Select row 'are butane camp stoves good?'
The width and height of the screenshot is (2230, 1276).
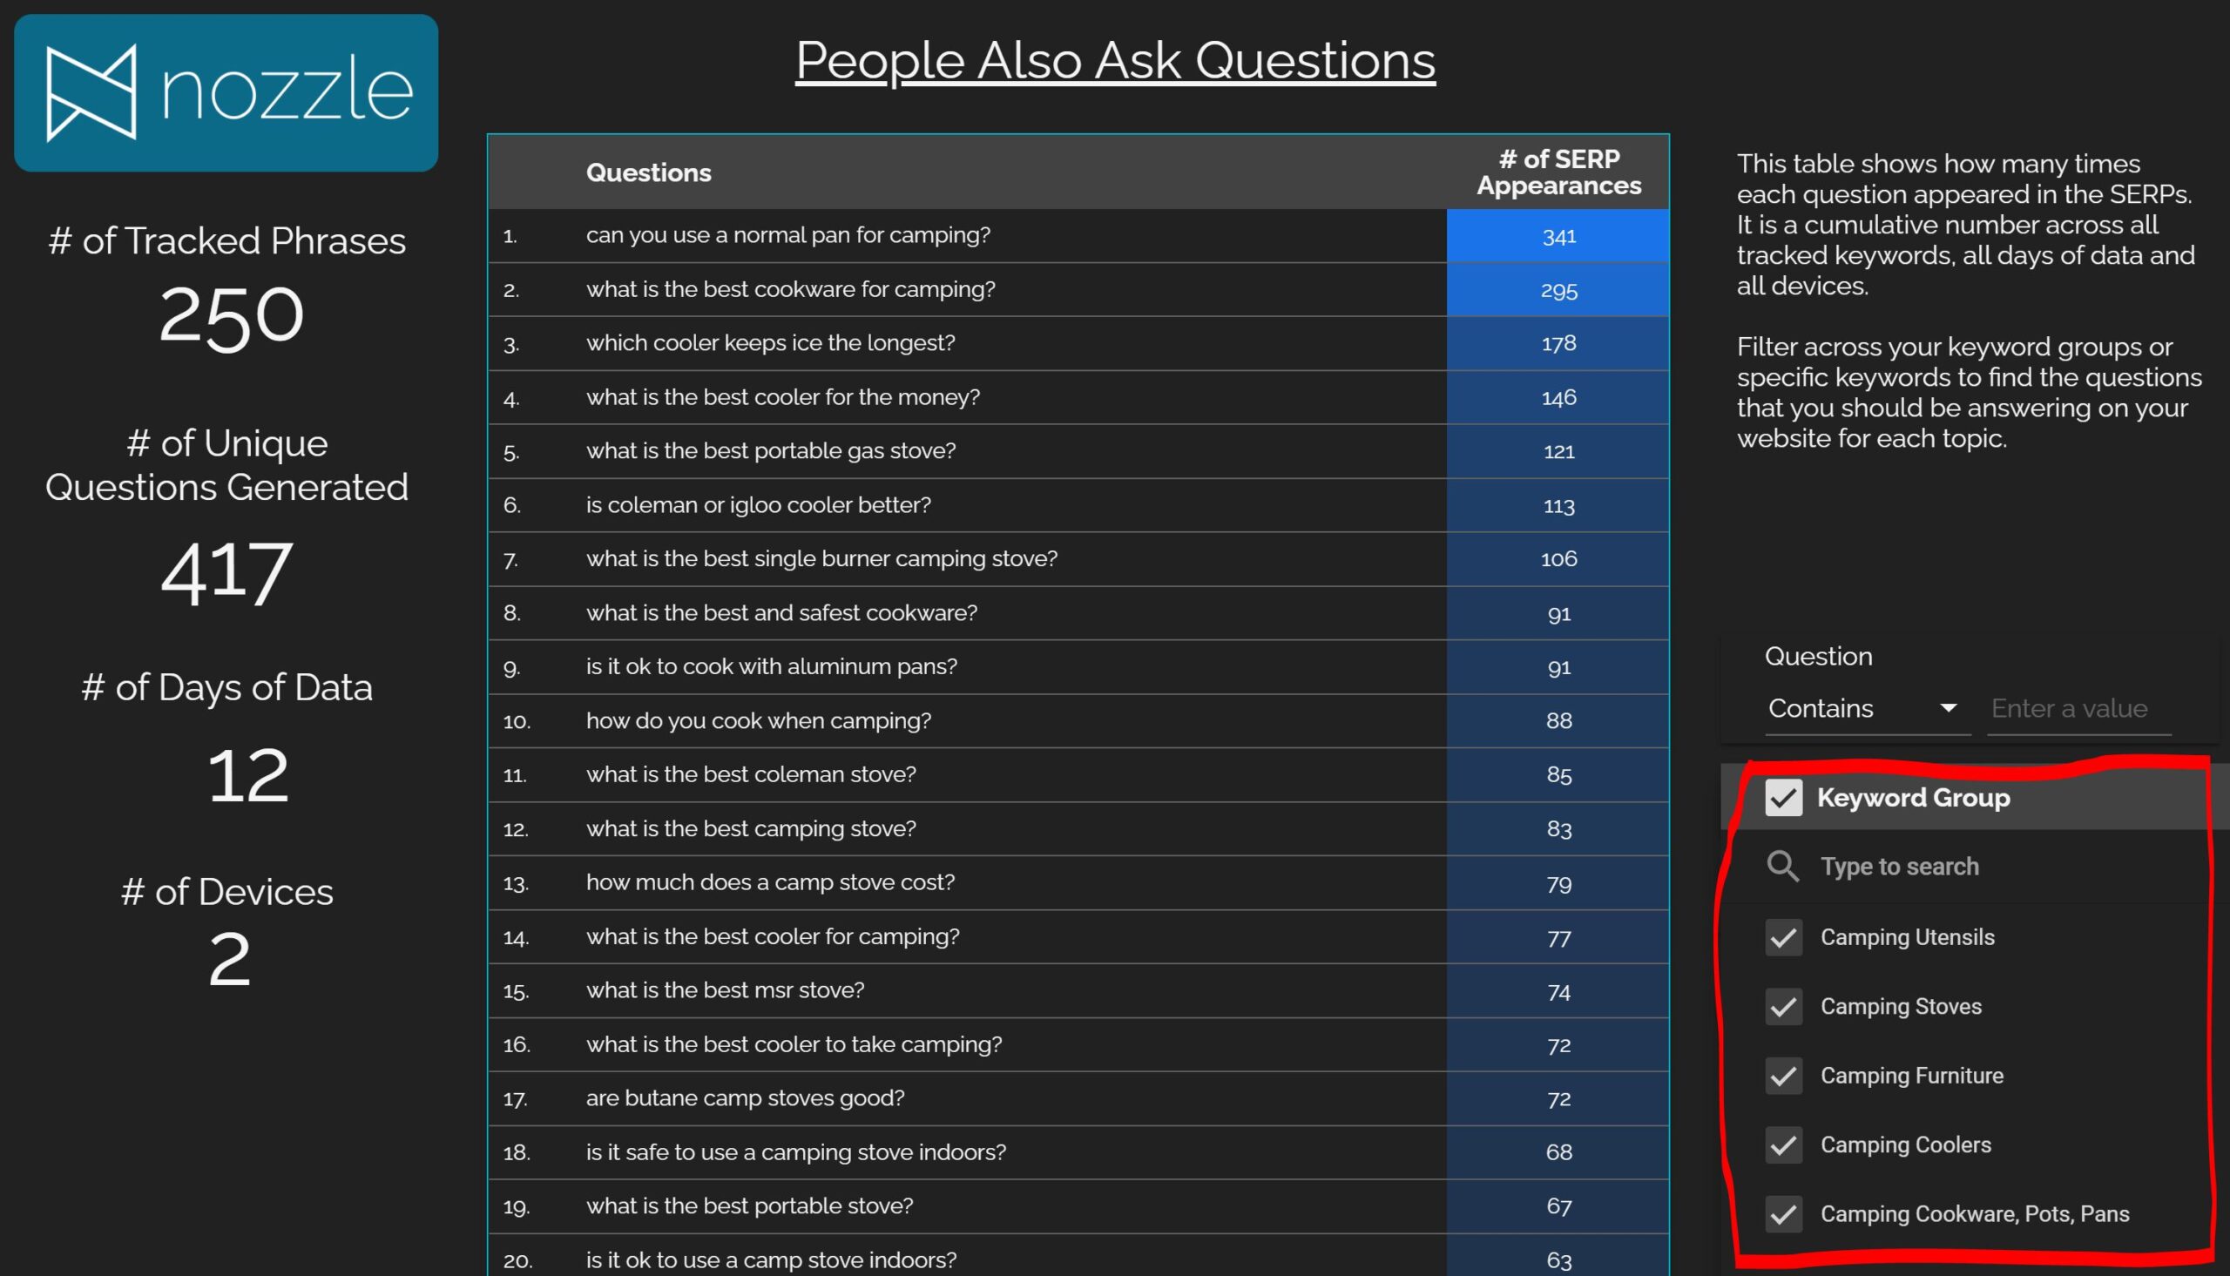coord(1078,1099)
